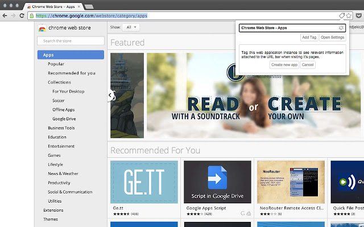
Task: Click the Search the store field
Action: [x=71, y=41]
